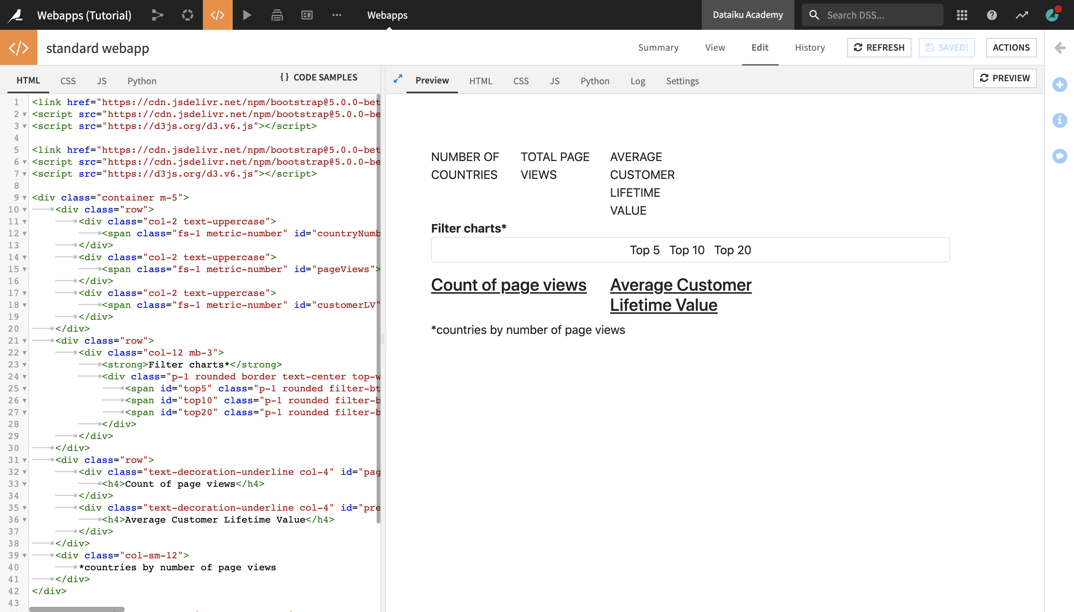Click the Summary view tab
The image size is (1074, 612).
click(659, 47)
